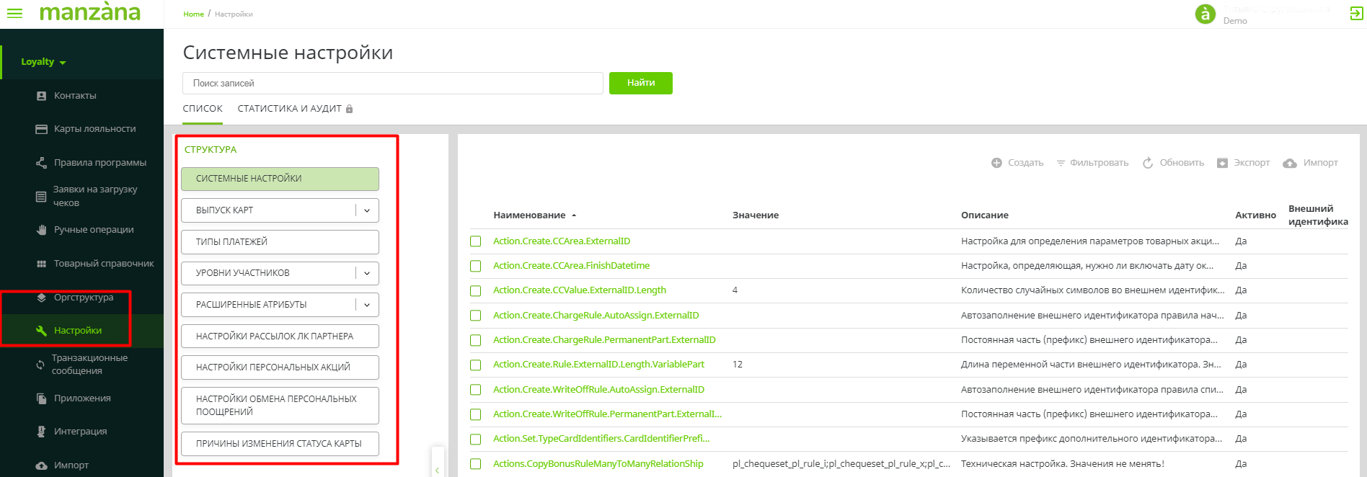Image resolution: width=1367 pixels, height=477 pixels.
Task: Open the Loyalty module dropdown
Action: (x=43, y=62)
